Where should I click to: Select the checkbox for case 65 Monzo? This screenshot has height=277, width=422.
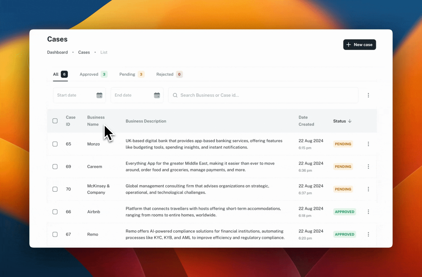(x=55, y=144)
